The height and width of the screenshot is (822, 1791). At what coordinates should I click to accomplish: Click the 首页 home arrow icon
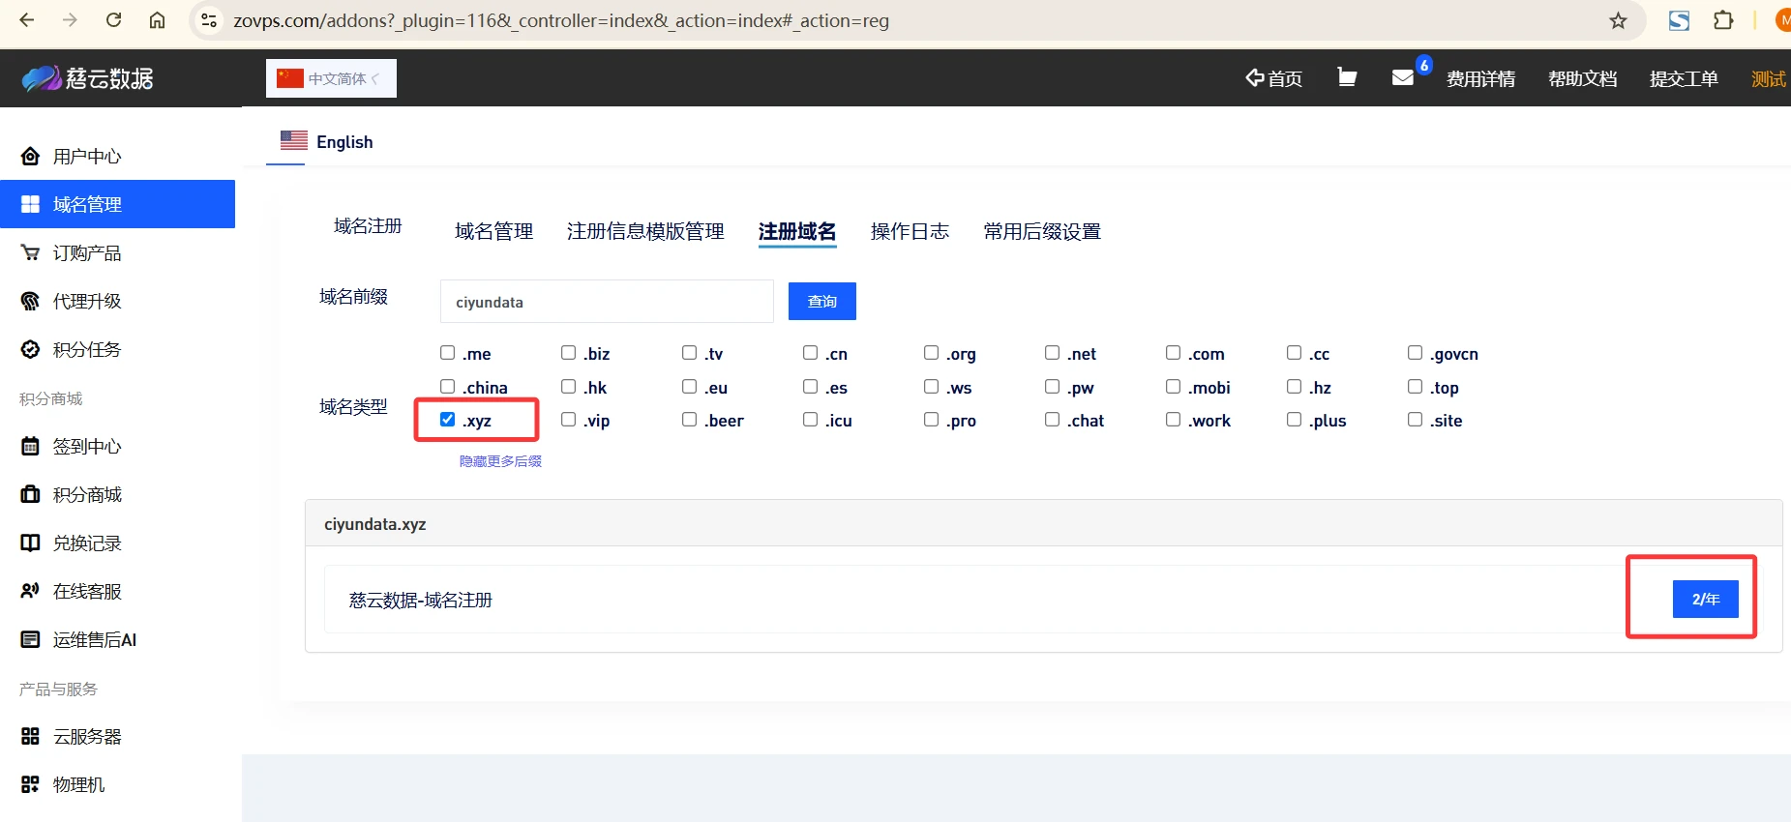(1255, 77)
